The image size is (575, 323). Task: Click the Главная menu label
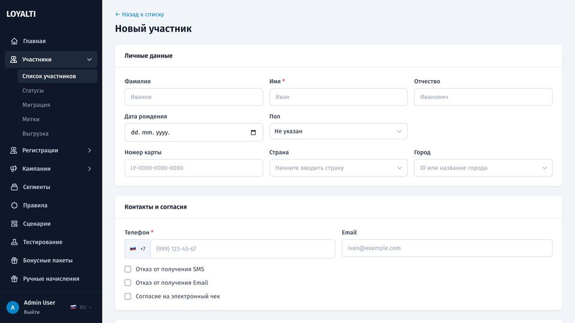[35, 41]
